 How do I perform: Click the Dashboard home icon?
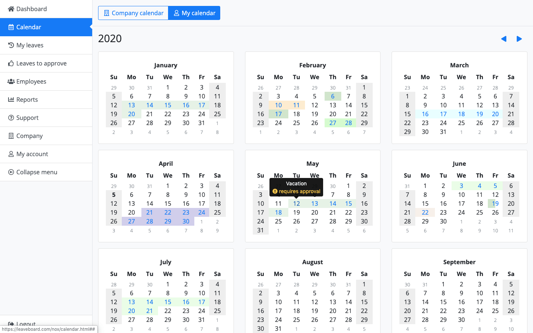11,9
